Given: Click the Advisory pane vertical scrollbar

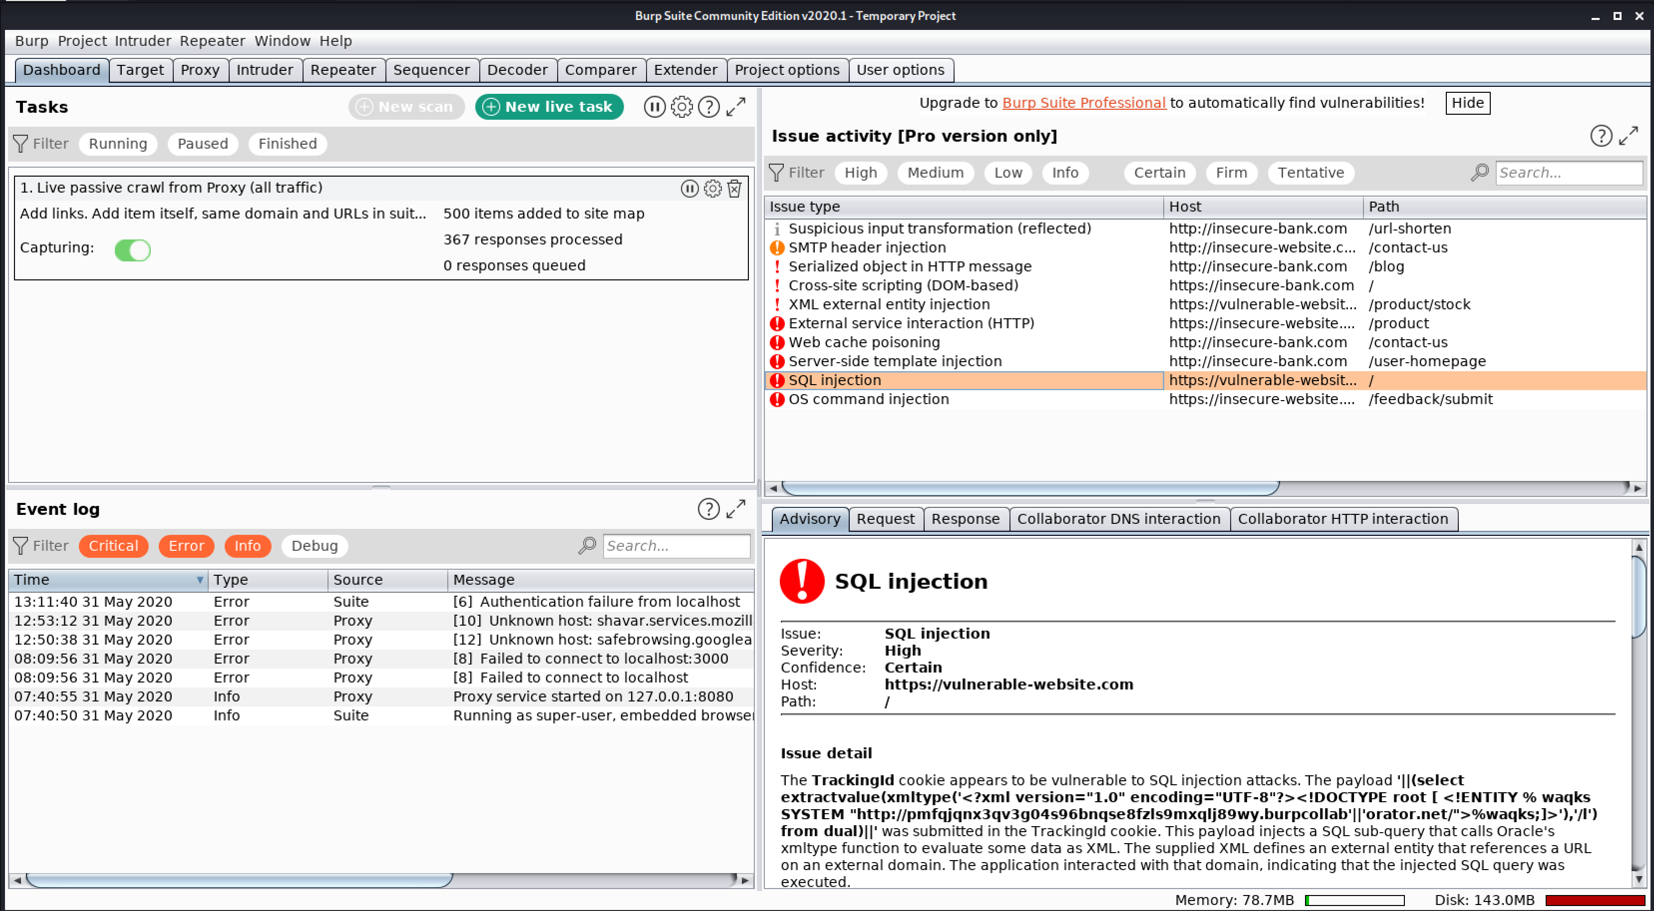Looking at the screenshot, I should coord(1639,596).
